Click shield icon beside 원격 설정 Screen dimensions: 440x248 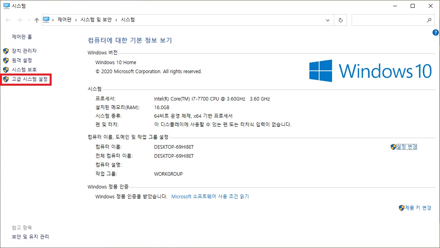[6, 60]
